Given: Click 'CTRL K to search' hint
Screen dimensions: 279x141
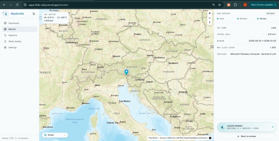Looking at the screenshot, I should pos(15,138).
